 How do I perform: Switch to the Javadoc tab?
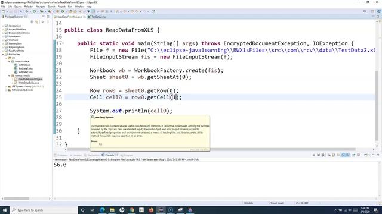pyautogui.click(x=76, y=155)
